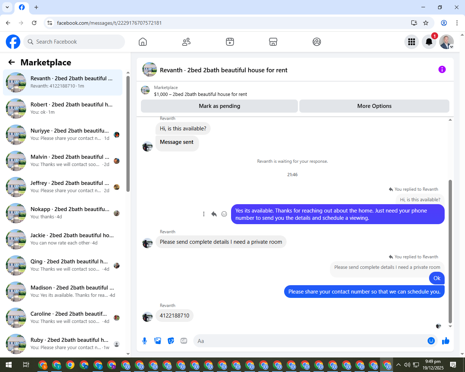Image resolution: width=465 pixels, height=372 pixels.
Task: Open more options dots beside sent message
Action: (204, 214)
